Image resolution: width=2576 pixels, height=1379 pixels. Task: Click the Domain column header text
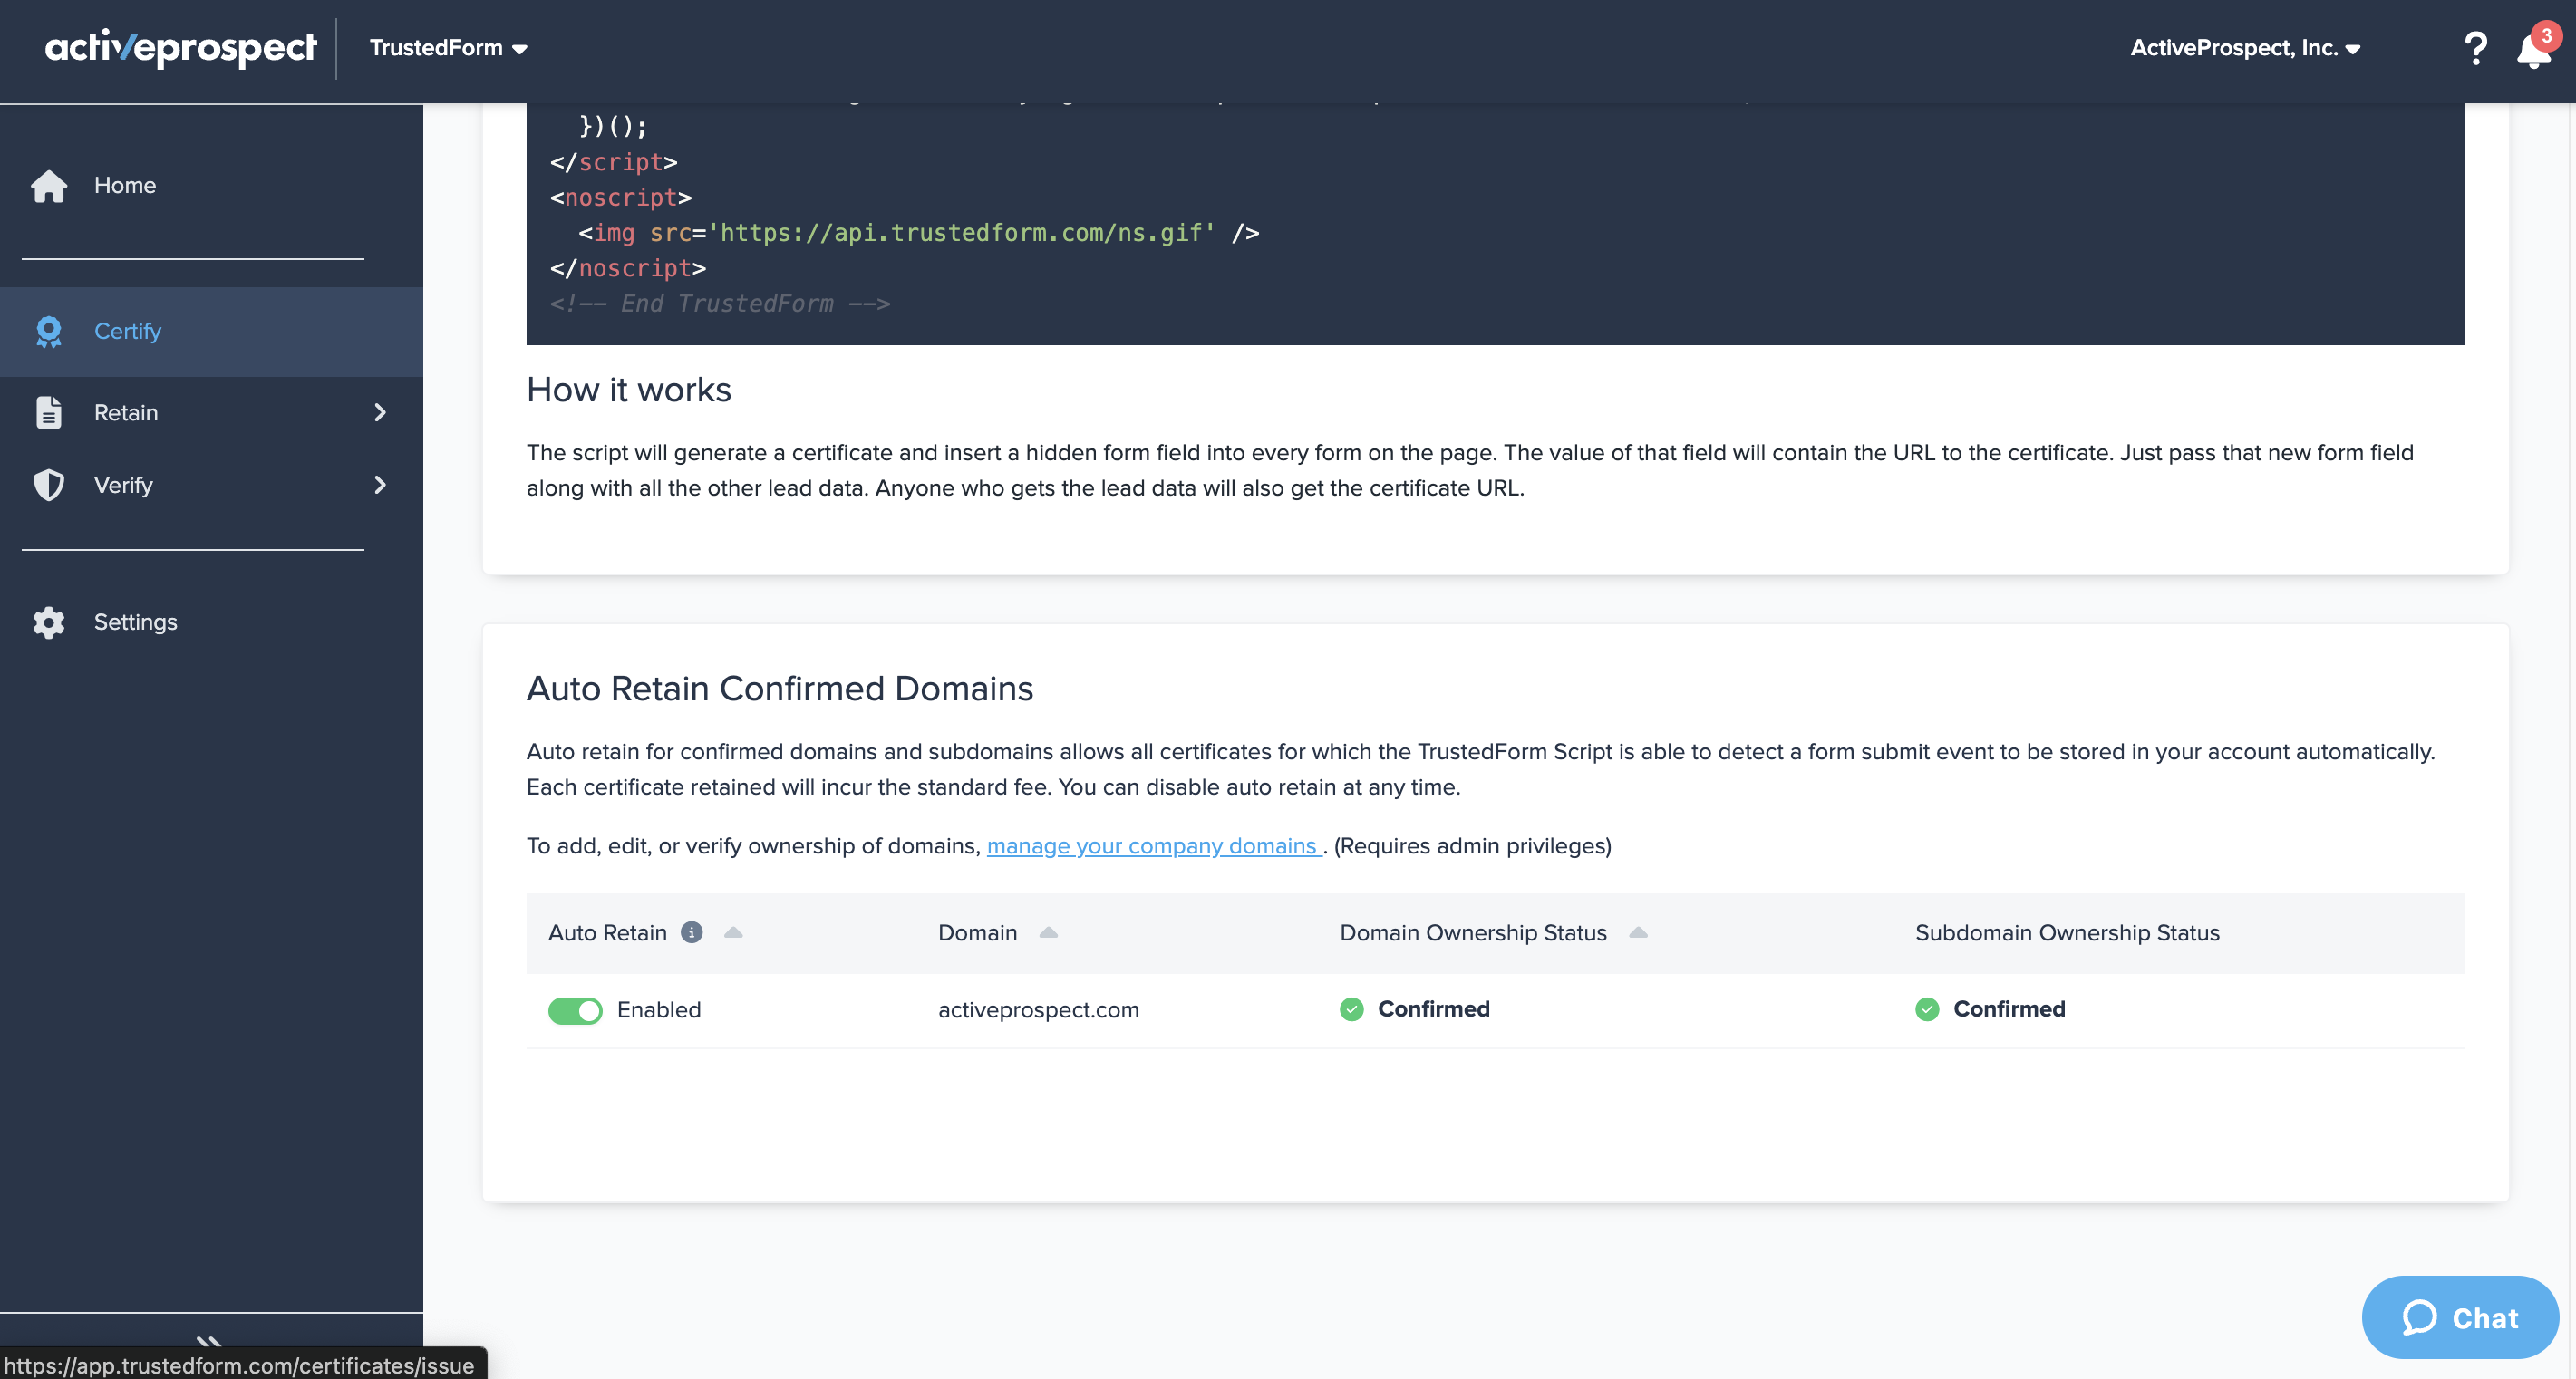point(977,932)
